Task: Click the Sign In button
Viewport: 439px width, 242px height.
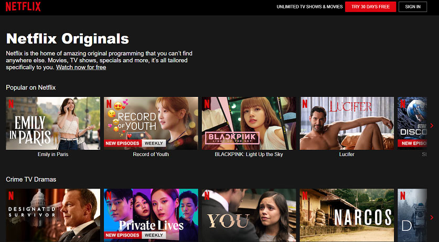Action: (x=413, y=7)
